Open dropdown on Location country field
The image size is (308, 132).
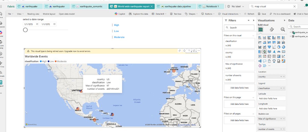point(281,77)
